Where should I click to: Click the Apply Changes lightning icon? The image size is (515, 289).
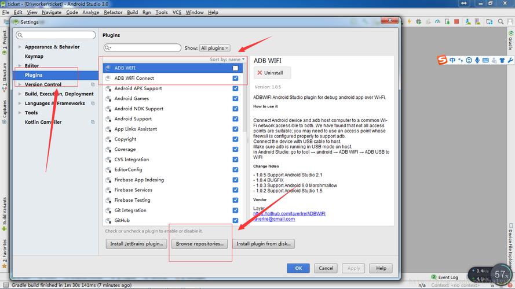(x=409, y=21)
